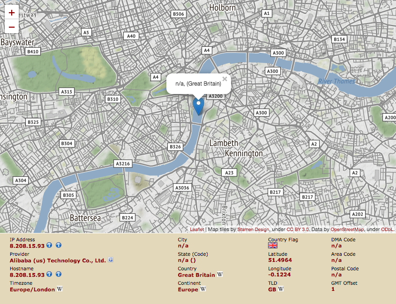Open the ODbL license link
The height and width of the screenshot is (304, 396).
click(387, 229)
